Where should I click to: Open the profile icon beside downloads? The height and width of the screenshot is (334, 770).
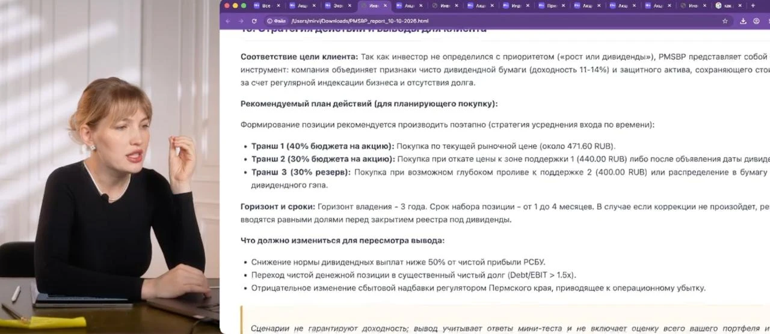756,20
